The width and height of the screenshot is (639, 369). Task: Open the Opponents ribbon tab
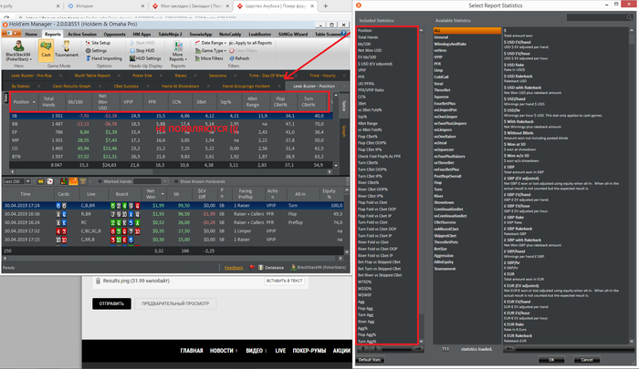[x=114, y=35]
